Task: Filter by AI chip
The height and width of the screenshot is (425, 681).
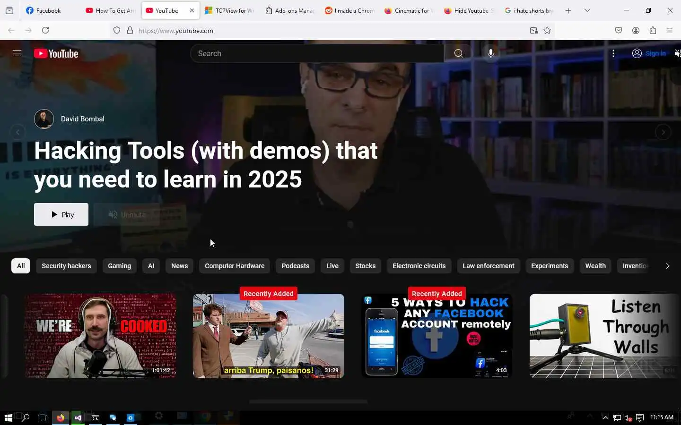Action: (151, 266)
